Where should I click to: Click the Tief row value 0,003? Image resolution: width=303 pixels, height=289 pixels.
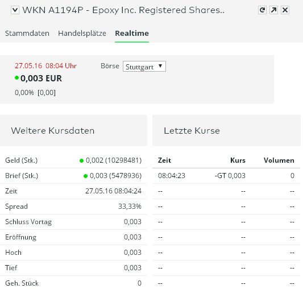point(132,268)
